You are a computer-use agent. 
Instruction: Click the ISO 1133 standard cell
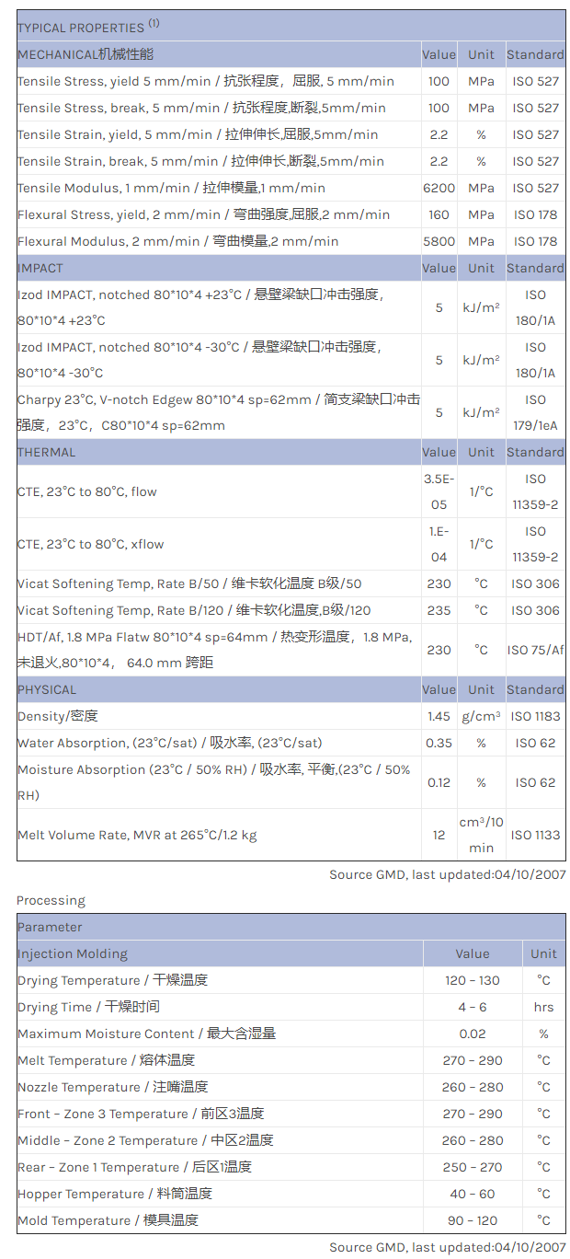(x=535, y=835)
